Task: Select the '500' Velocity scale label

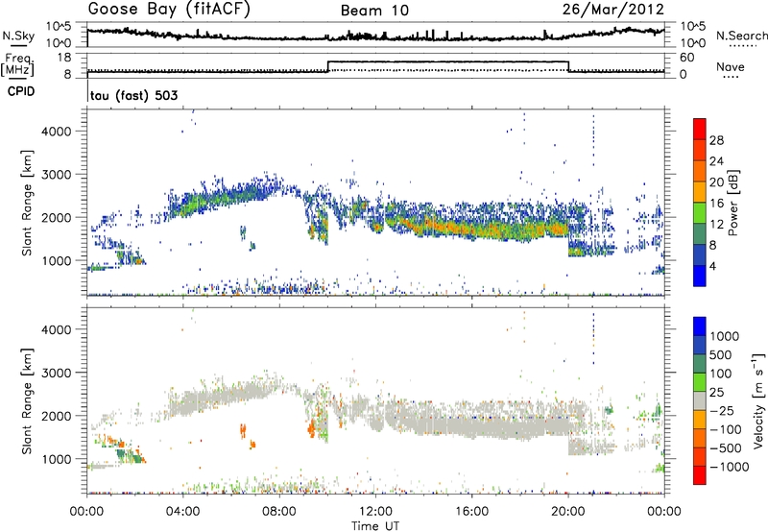Action: pyautogui.click(x=721, y=354)
